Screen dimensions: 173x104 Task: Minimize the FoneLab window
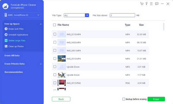coord(162,4)
